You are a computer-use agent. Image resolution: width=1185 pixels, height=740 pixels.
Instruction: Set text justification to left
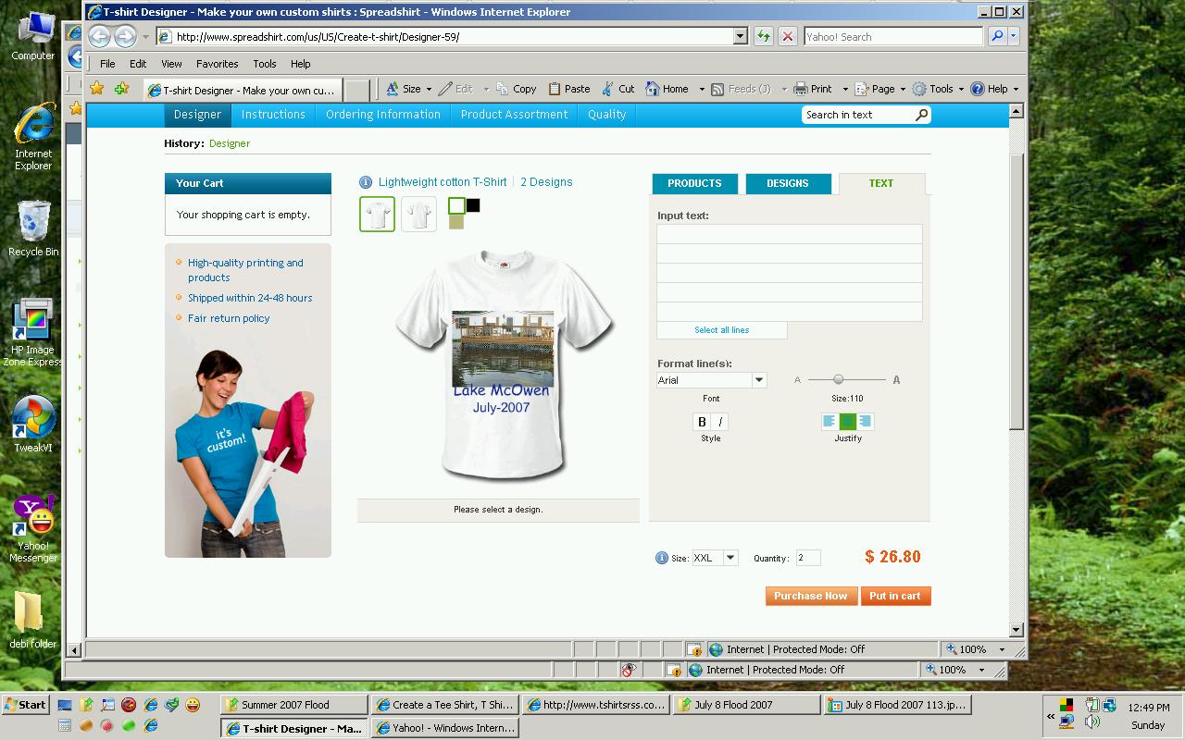pyautogui.click(x=829, y=422)
